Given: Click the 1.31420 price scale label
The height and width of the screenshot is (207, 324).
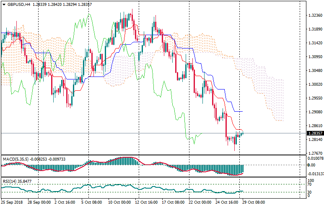Looking at the screenshot, I should (x=314, y=43).
